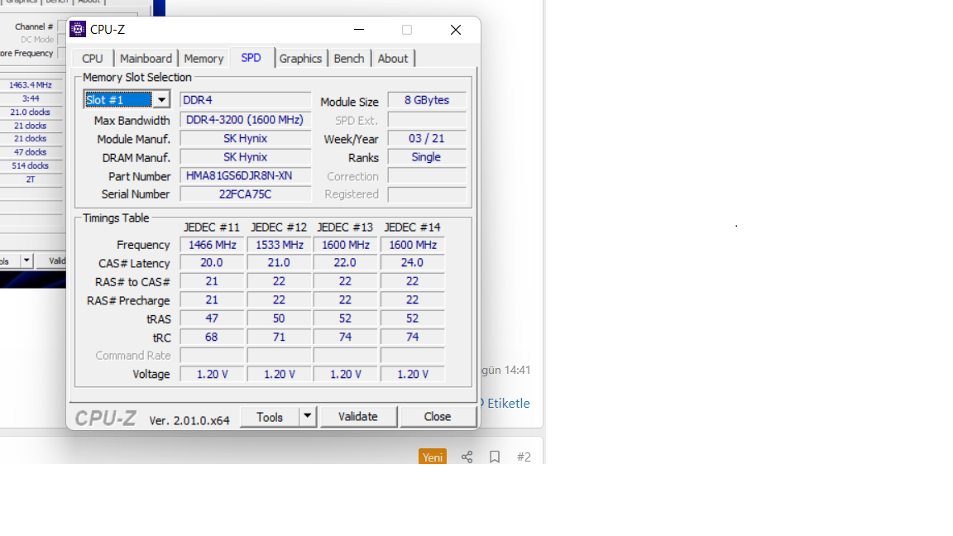This screenshot has width=953, height=536.
Task: Click the 1533 MHz frequency cell
Action: coord(279,245)
